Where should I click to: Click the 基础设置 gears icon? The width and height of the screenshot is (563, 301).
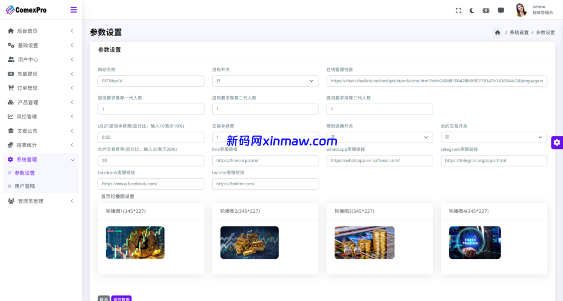(11, 45)
